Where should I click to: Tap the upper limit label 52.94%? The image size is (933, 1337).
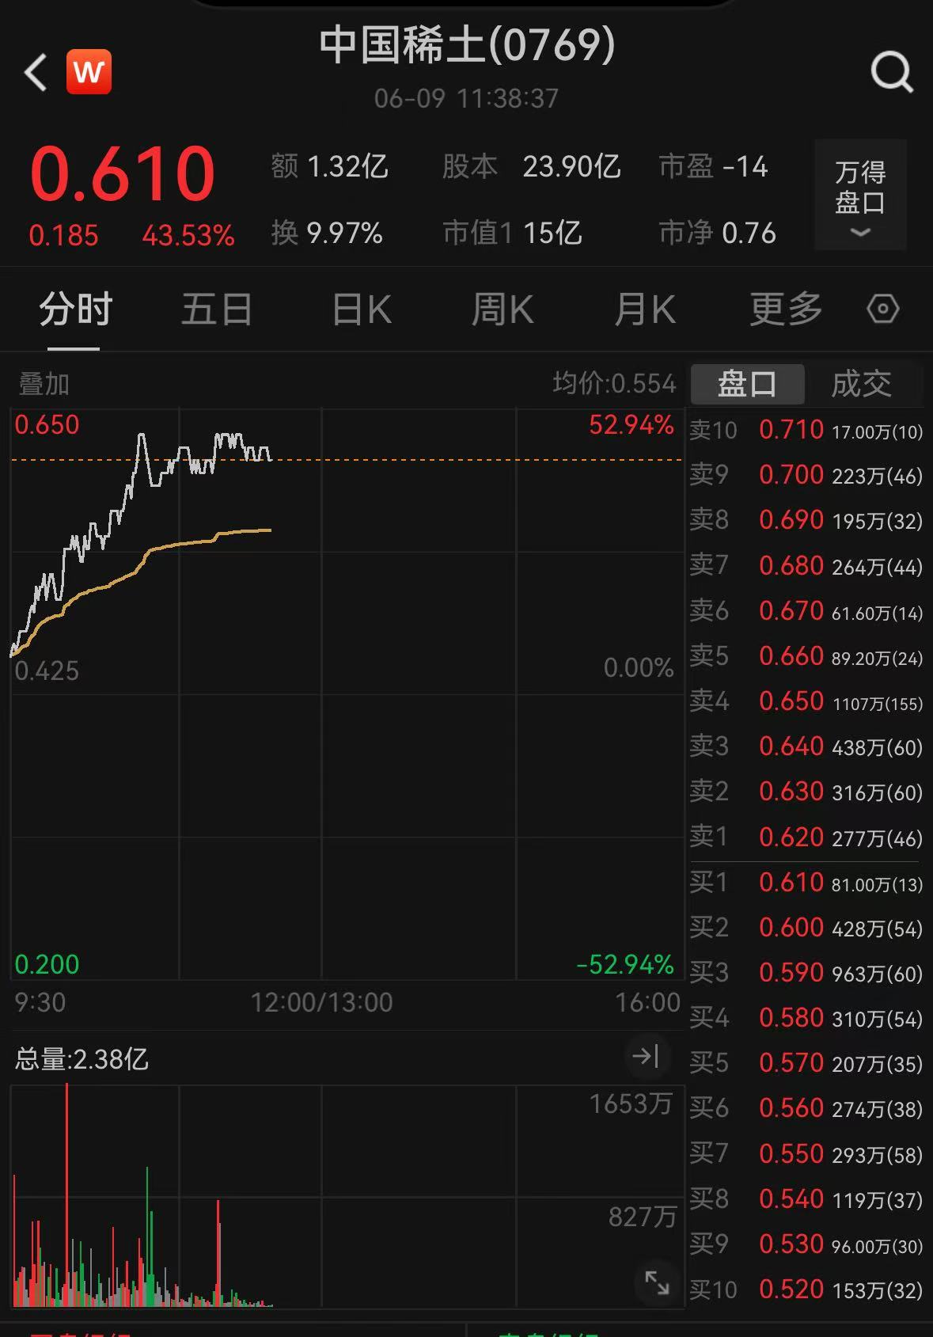[x=631, y=425]
